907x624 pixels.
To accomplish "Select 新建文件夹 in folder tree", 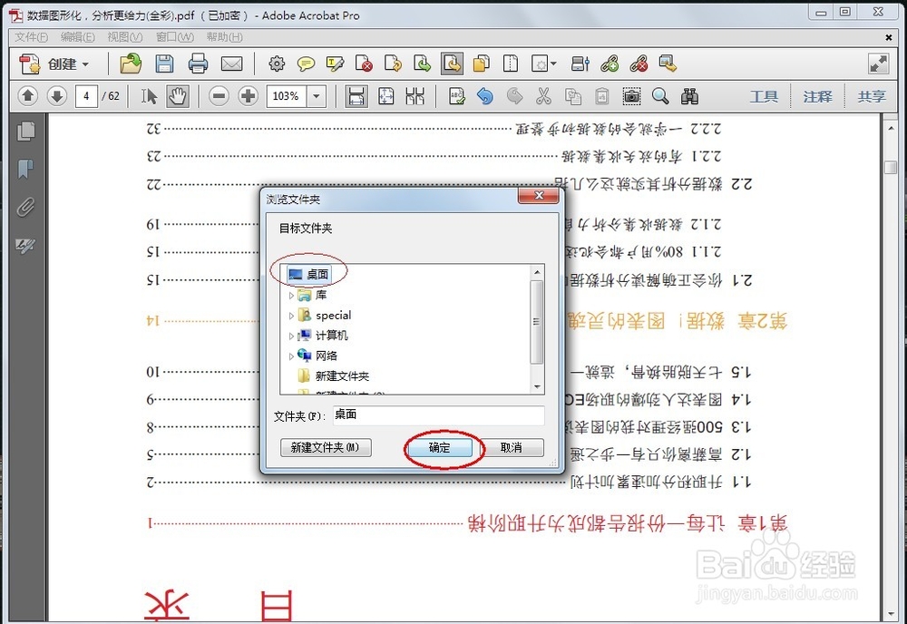I will click(x=333, y=376).
